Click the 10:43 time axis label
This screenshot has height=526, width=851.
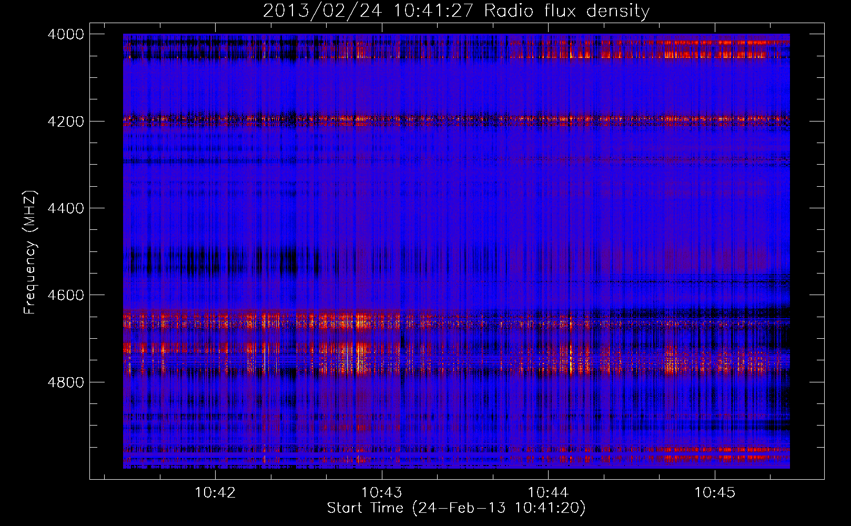[x=381, y=493]
